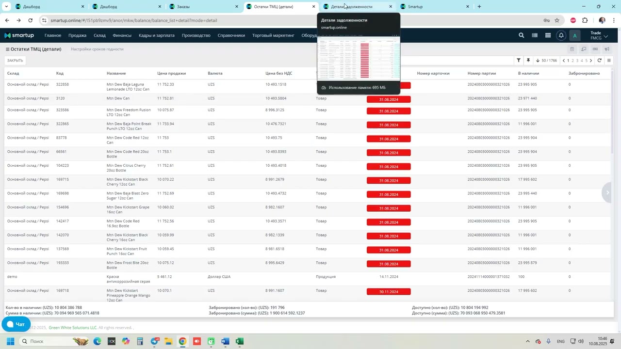Open Word from the taskbar
The width and height of the screenshot is (621, 349).
coord(225,341)
